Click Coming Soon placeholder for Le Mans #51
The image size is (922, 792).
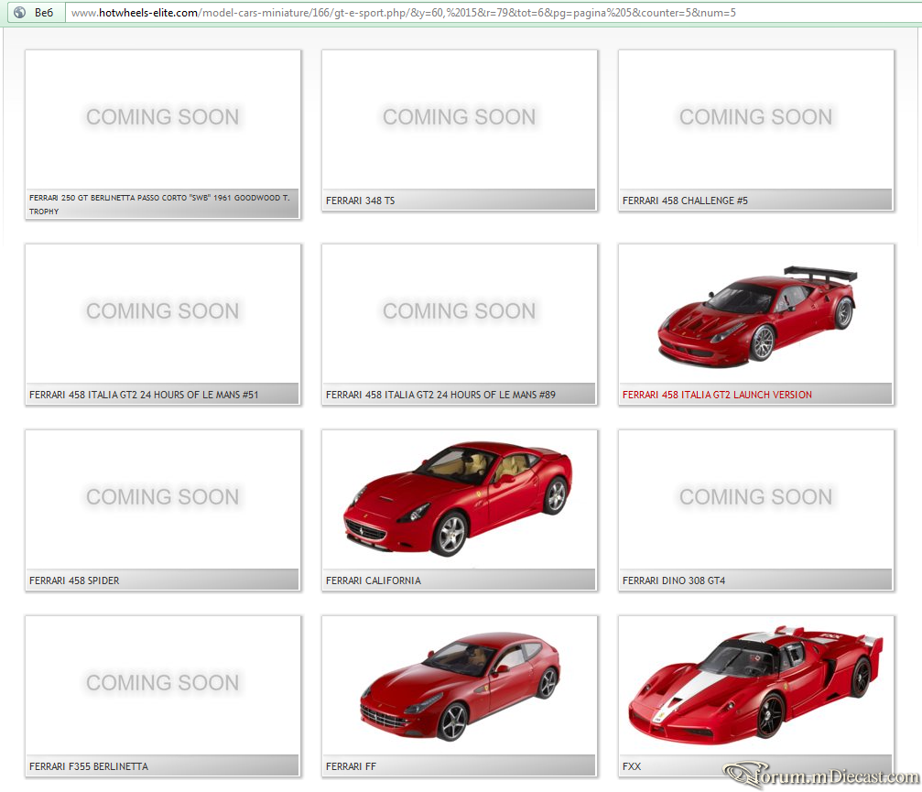click(x=163, y=311)
